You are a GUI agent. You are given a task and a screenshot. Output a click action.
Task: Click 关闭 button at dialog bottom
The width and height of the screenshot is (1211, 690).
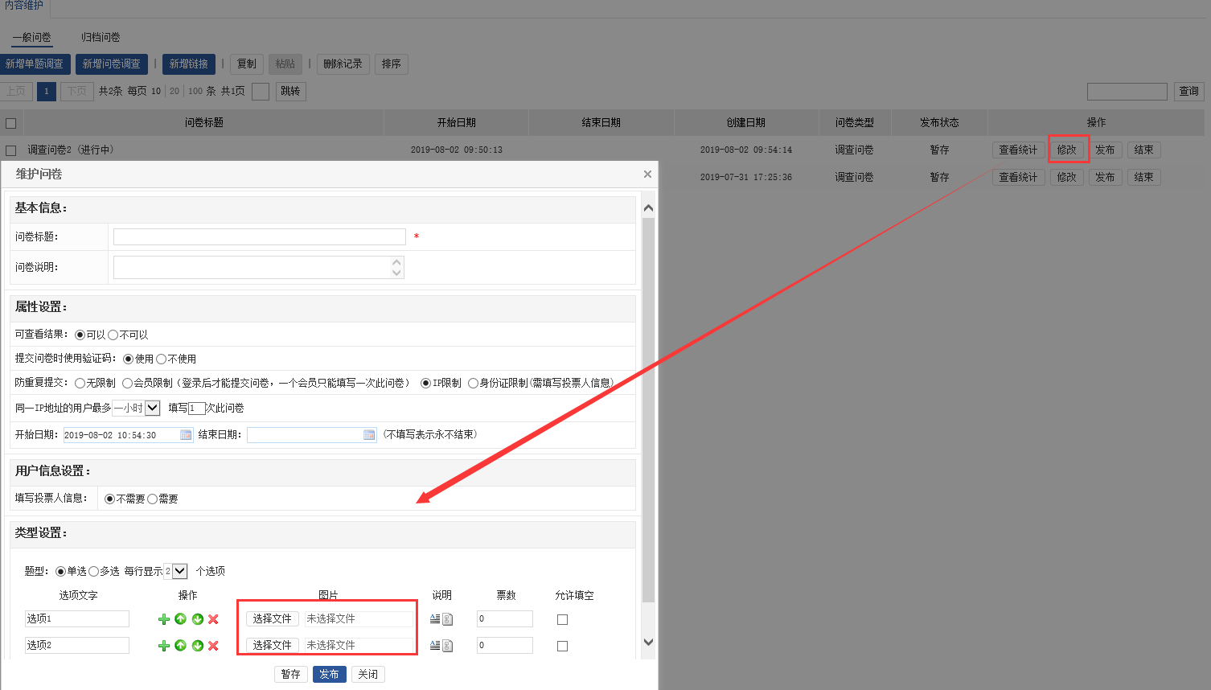367,674
